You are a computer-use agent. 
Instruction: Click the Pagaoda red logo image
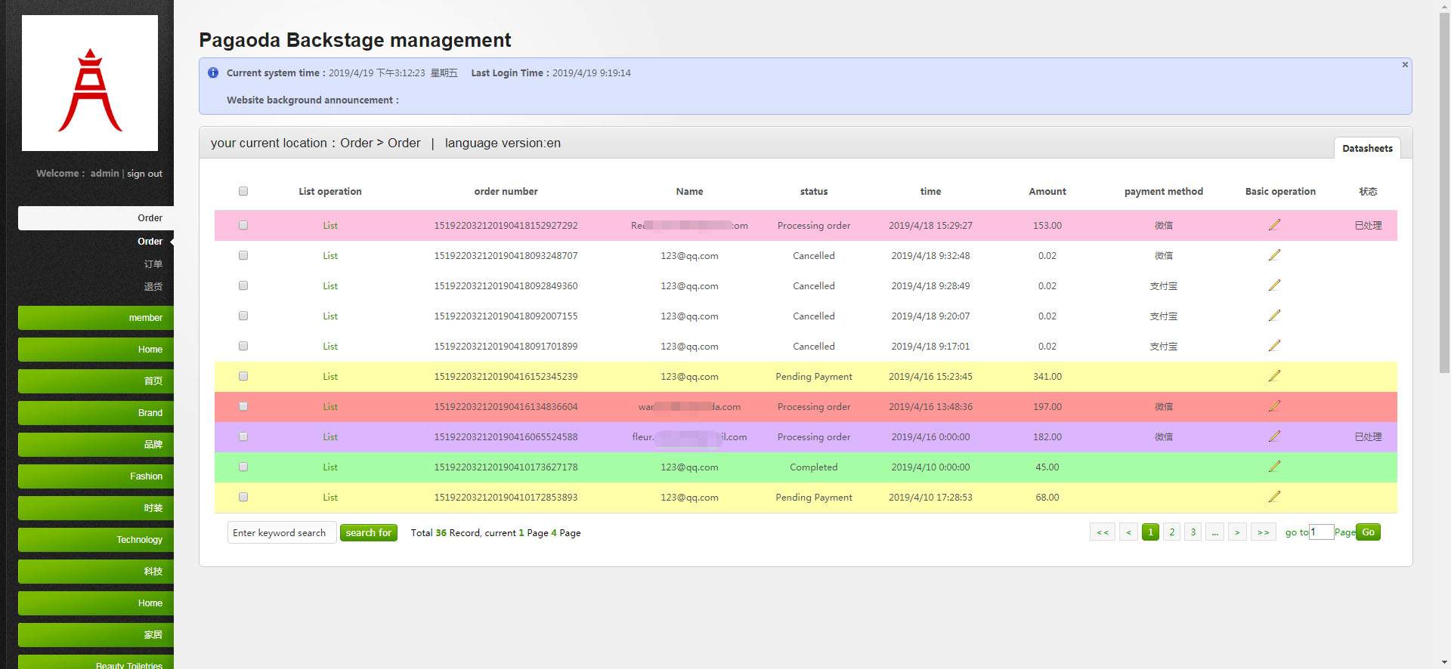(x=90, y=83)
